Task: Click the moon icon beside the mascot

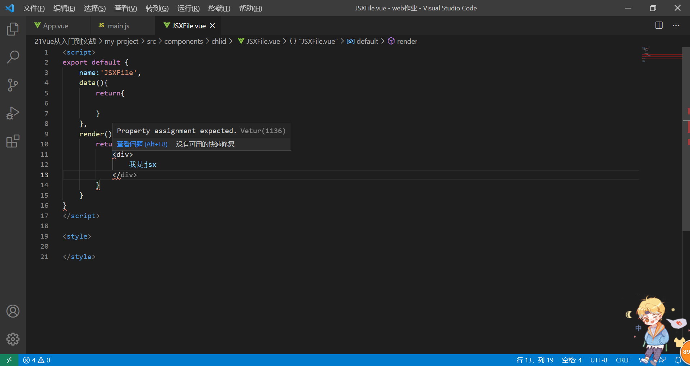Action: point(629,315)
